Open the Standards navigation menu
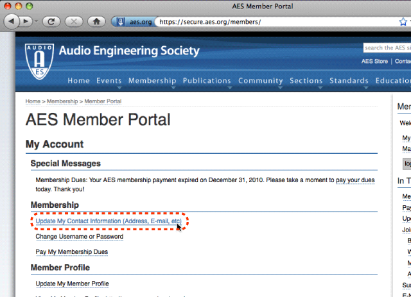 click(349, 81)
